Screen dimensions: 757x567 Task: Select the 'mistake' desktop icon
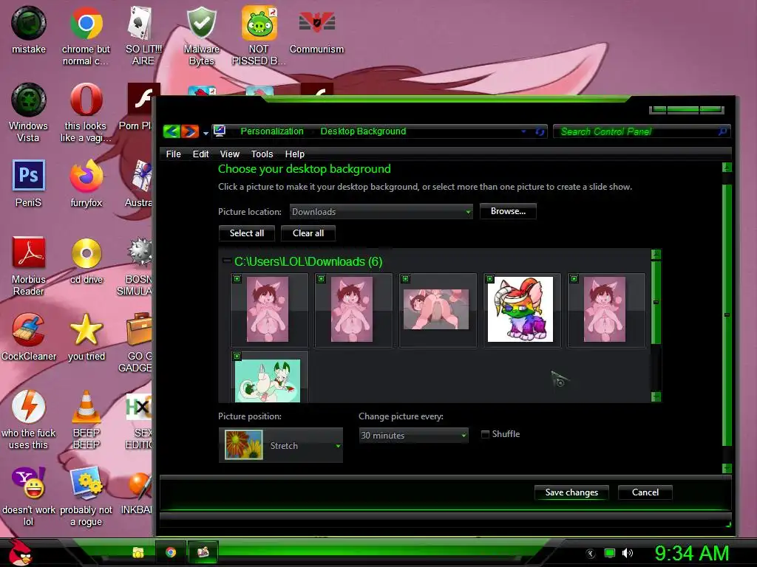tap(29, 30)
